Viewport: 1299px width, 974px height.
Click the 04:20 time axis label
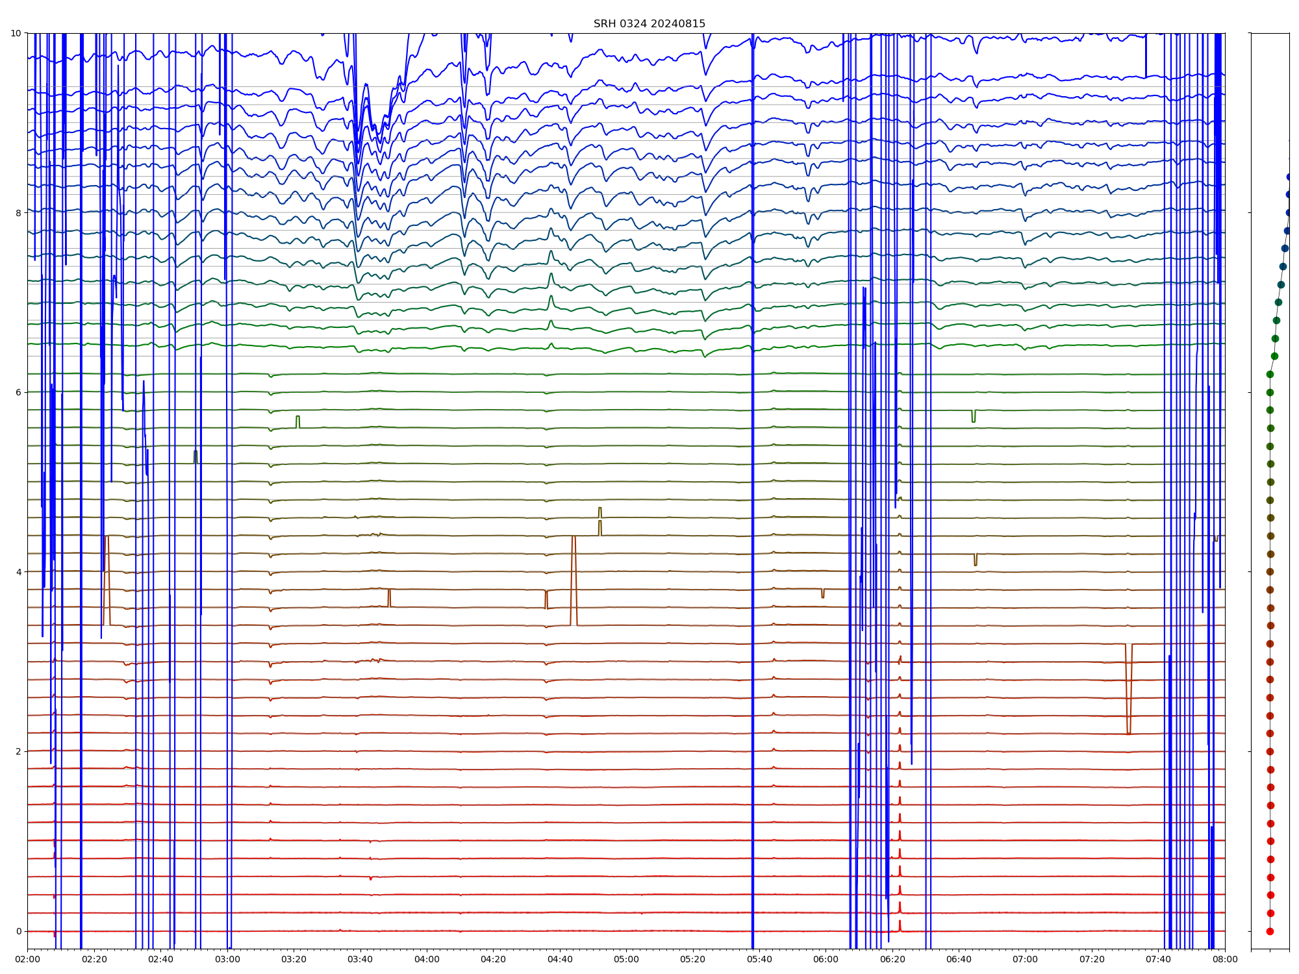pos(493,959)
